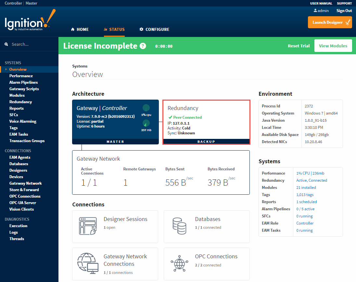Focus the sidebar Search field
Screen dimensions: 356x282
[x=32, y=44]
